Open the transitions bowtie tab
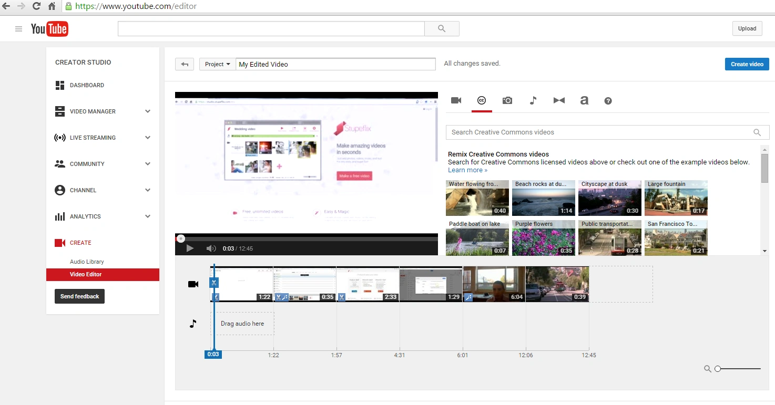Viewport: 775px width, 405px height. [559, 100]
